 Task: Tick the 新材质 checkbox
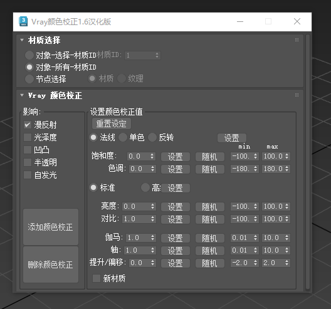[x=97, y=278]
